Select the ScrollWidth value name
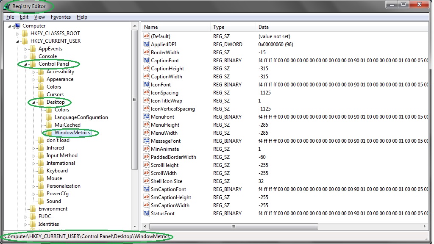Screen dimensions: 434x244 (x=164, y=173)
